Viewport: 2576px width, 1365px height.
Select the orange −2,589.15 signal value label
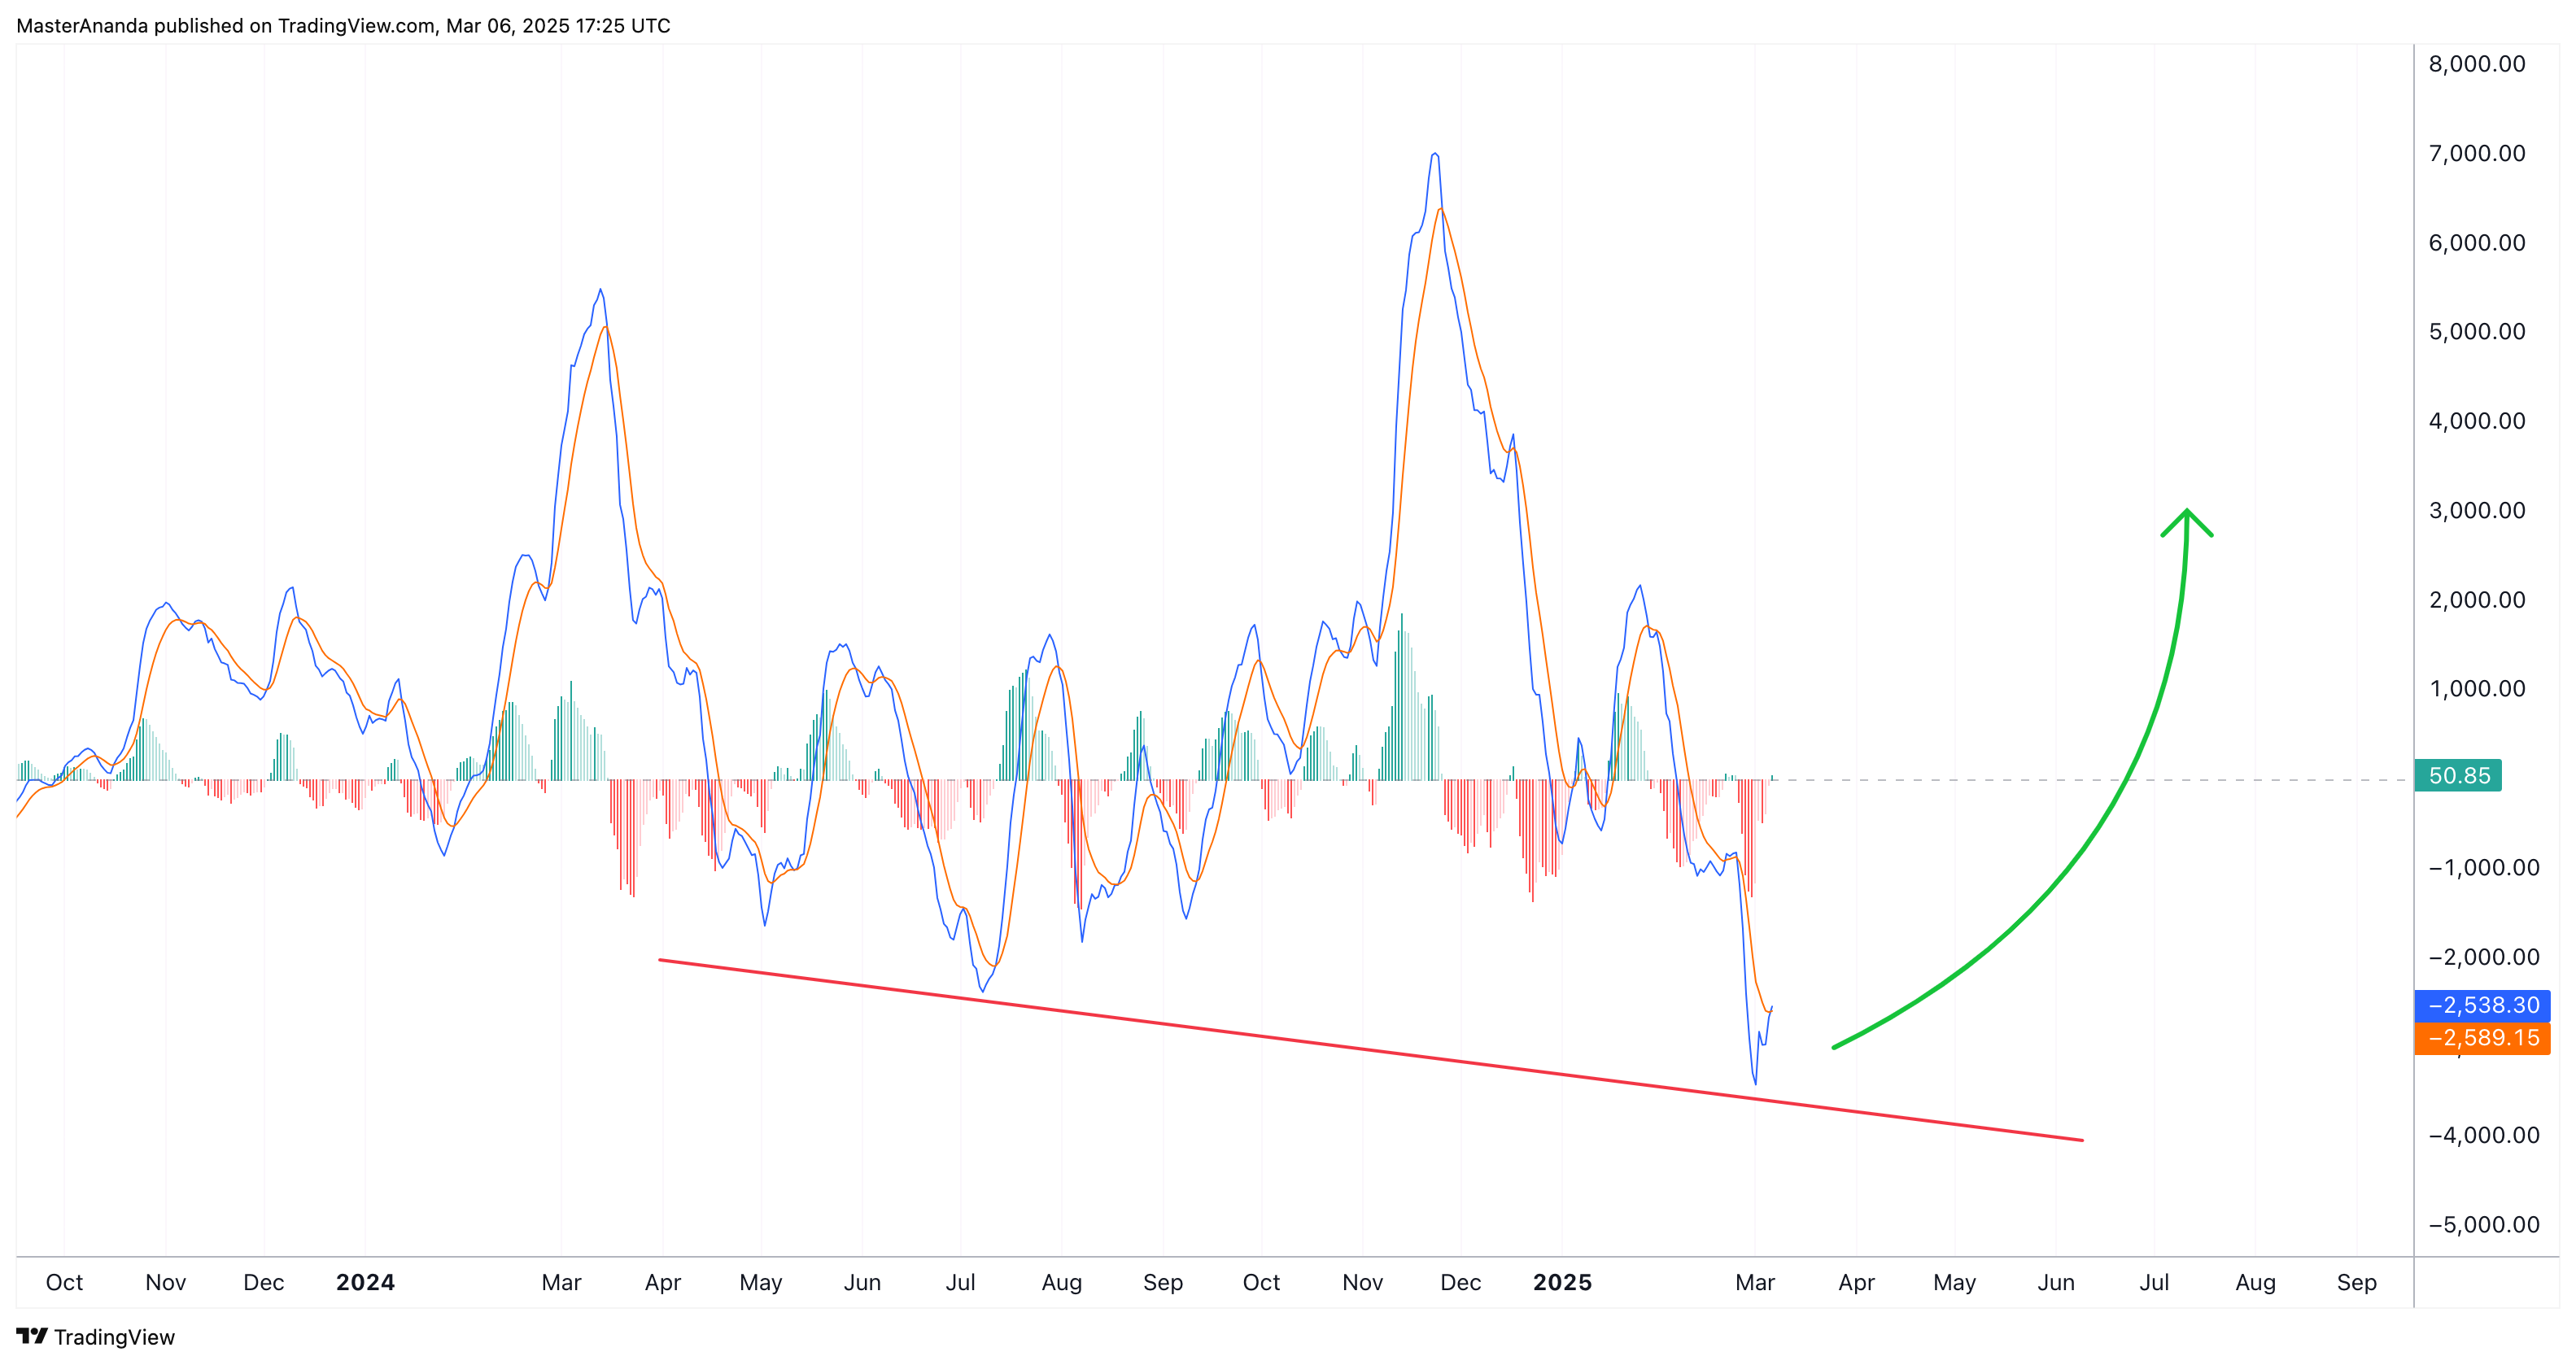2482,1038
